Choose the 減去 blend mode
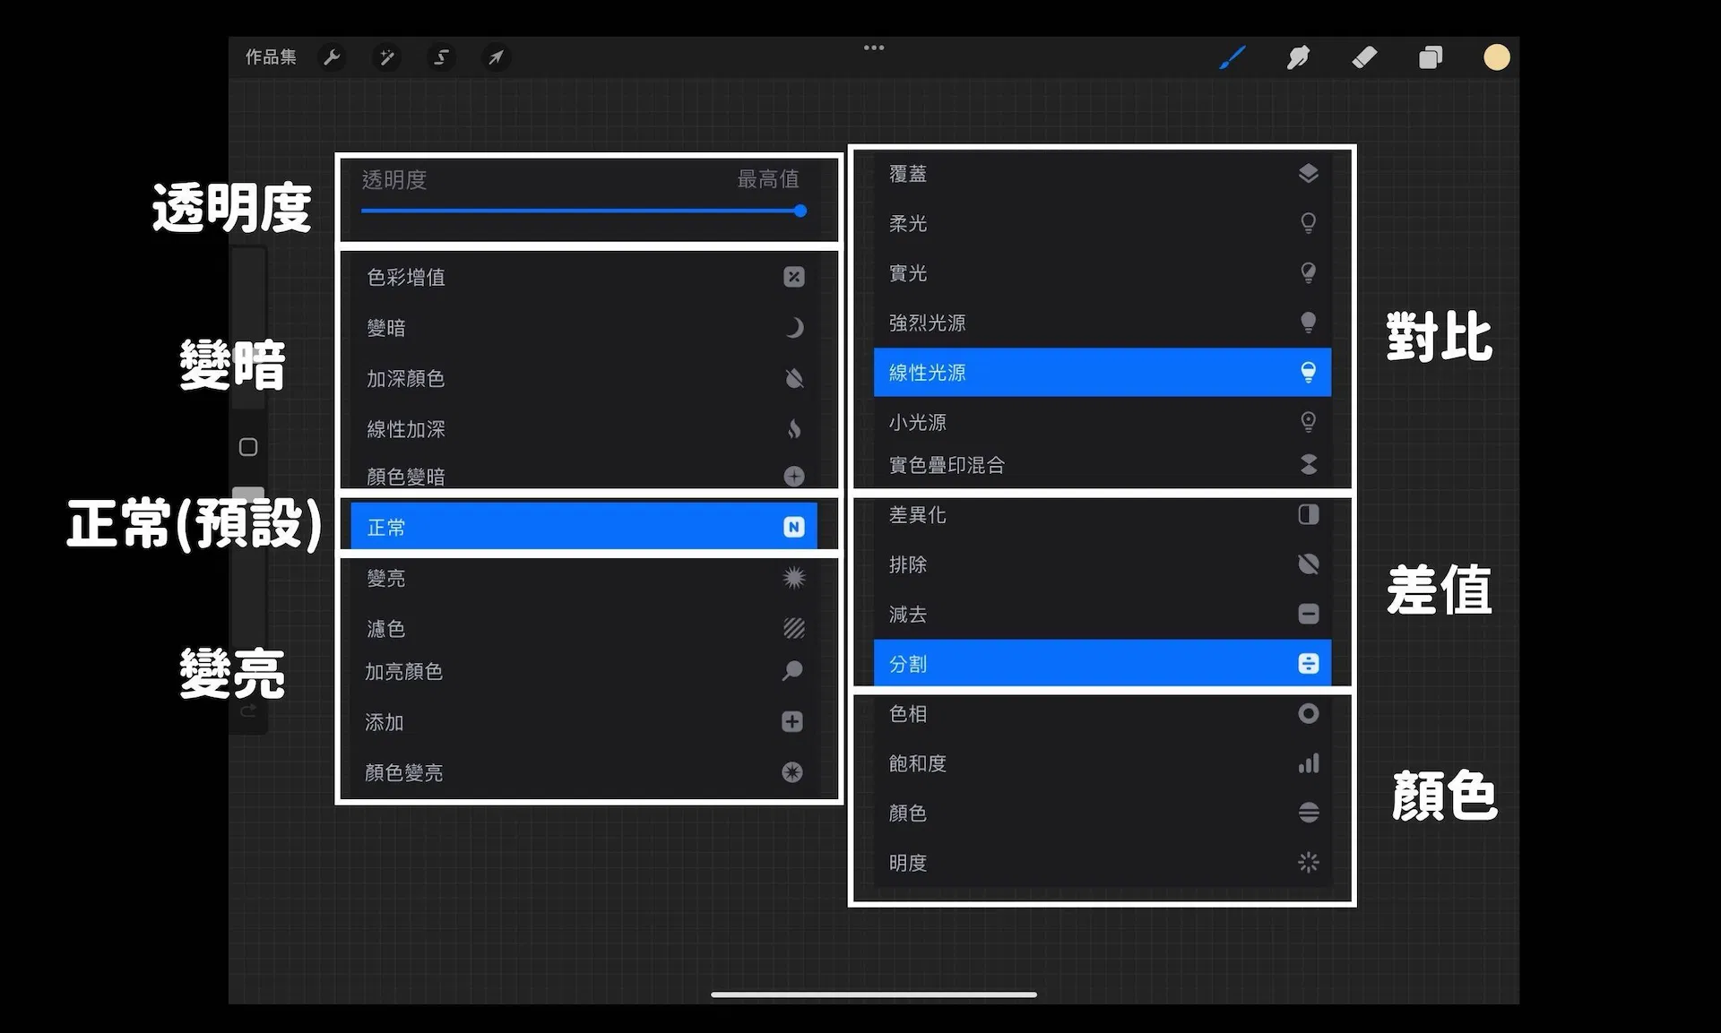 1103,615
